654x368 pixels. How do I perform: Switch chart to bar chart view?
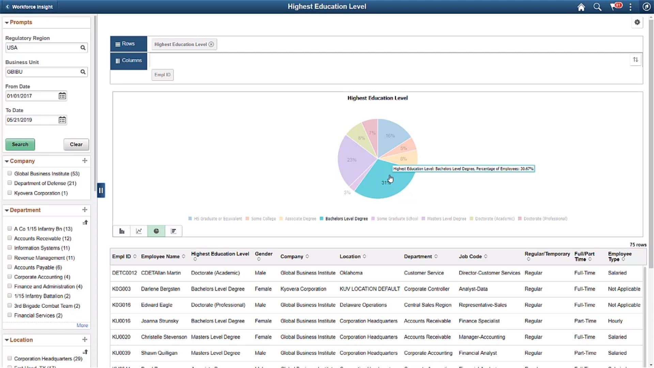(x=122, y=231)
